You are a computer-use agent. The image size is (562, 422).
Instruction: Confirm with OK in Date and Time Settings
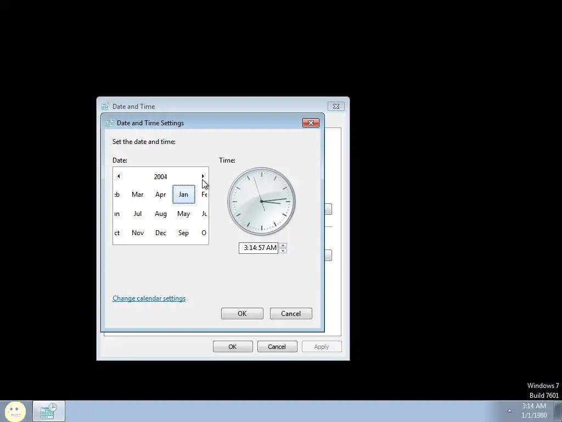(242, 313)
